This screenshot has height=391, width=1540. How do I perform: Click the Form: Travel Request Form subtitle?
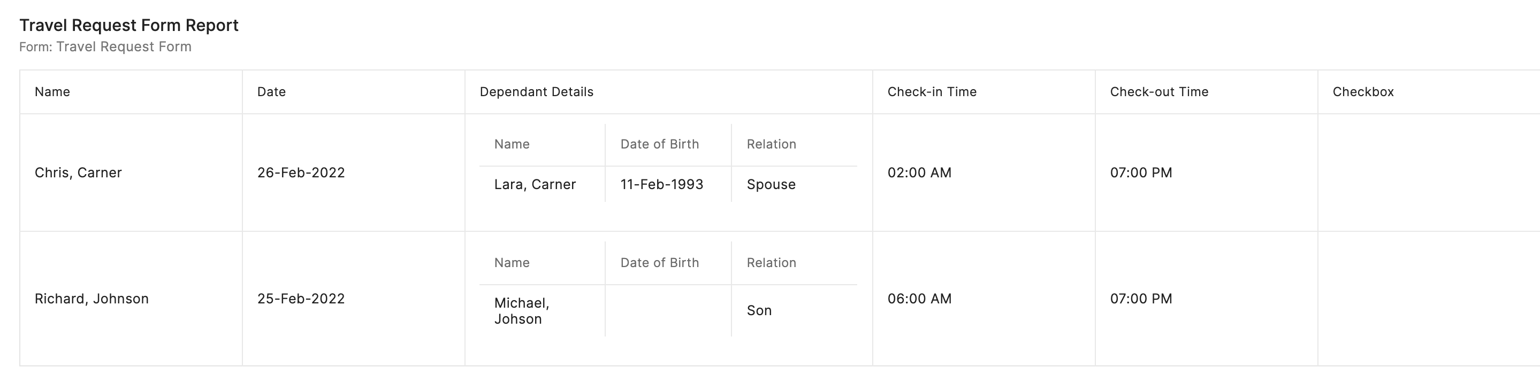105,46
